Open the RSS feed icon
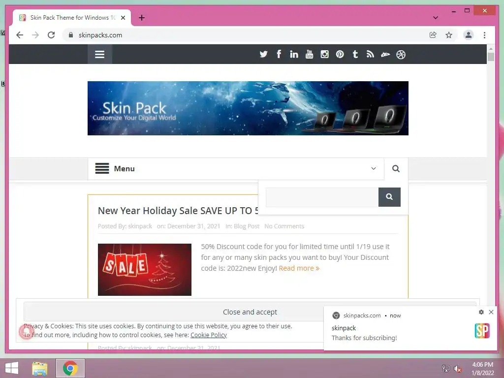504x378 pixels. (x=370, y=54)
